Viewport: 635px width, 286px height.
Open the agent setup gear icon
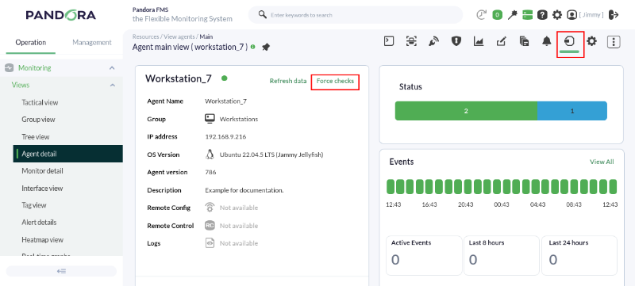(x=591, y=41)
